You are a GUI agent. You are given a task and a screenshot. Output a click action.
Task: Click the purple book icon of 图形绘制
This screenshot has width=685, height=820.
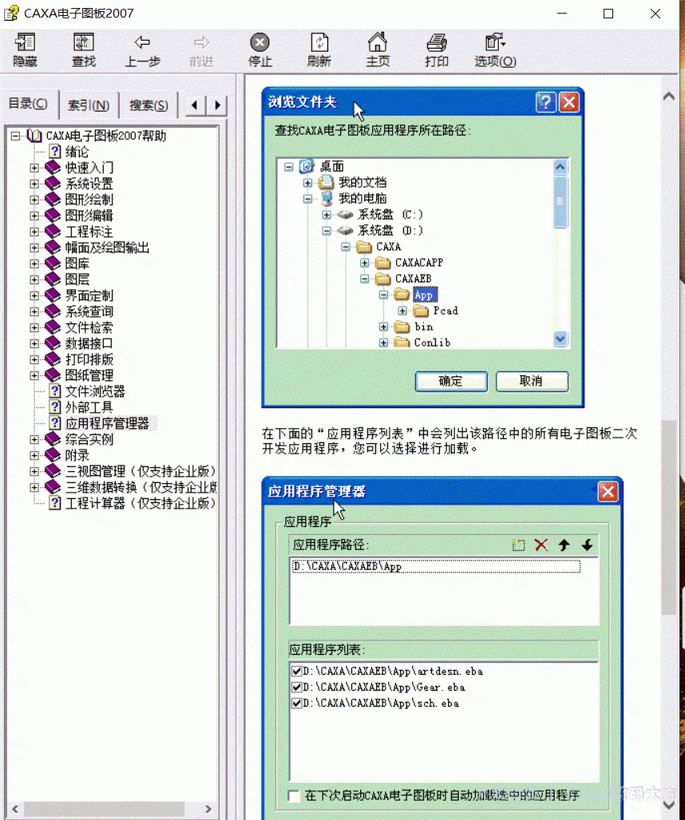pyautogui.click(x=53, y=200)
